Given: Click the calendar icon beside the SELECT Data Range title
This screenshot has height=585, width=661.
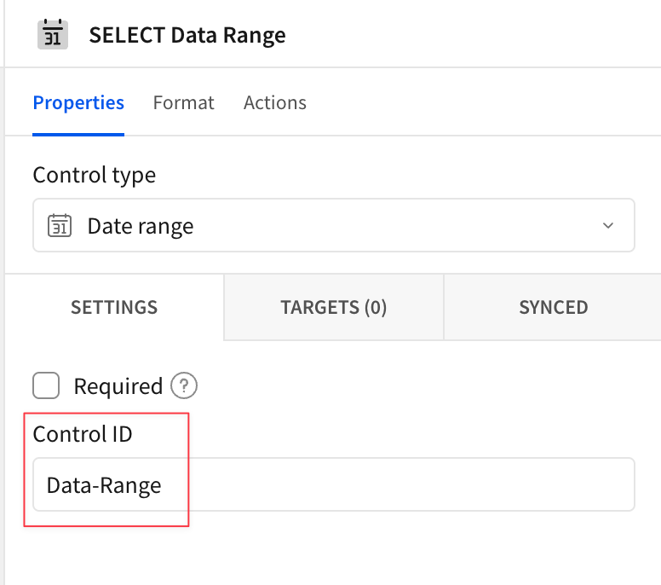Looking at the screenshot, I should (x=53, y=35).
